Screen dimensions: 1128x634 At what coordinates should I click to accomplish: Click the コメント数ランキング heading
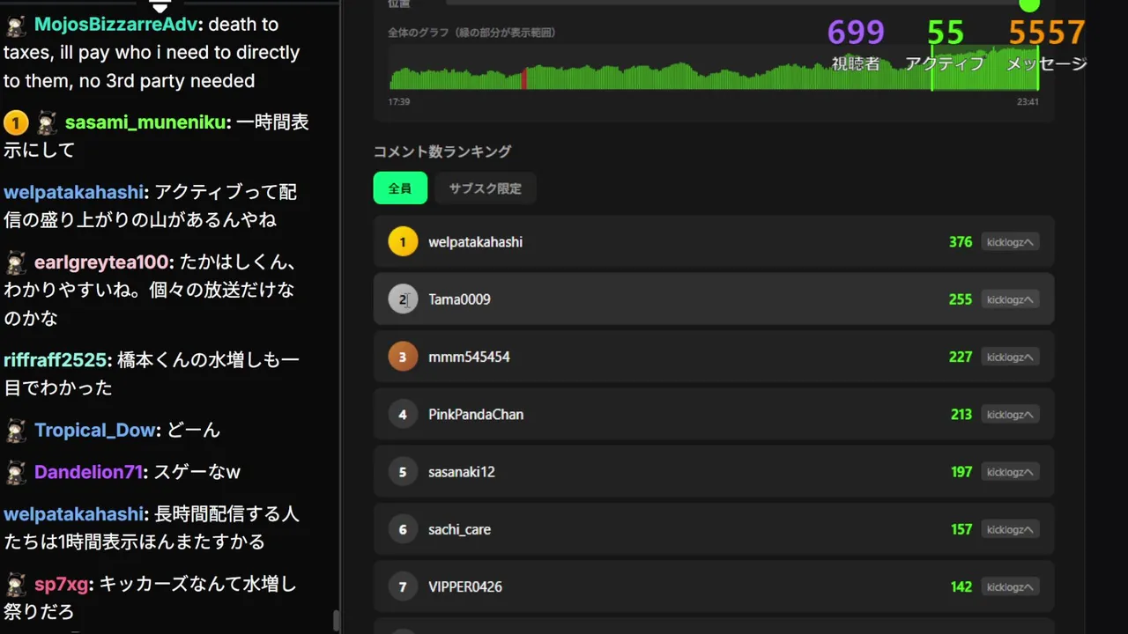click(x=442, y=151)
